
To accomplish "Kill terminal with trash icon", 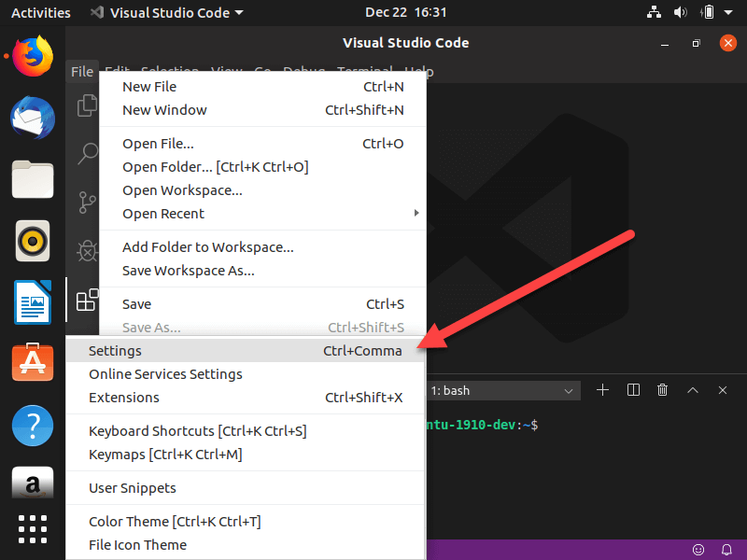I will click(662, 390).
